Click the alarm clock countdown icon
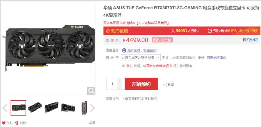 [x=210, y=31]
